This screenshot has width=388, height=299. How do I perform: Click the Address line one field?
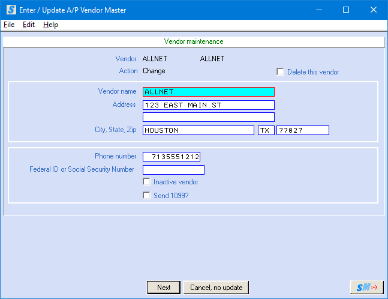(209, 105)
